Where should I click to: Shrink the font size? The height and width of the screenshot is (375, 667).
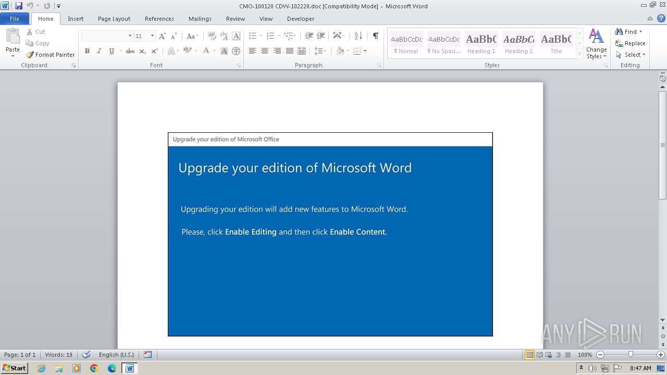coord(174,36)
